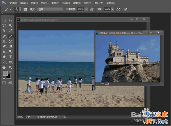This screenshot has height=126, width=171.
Task: Open the blend mode 正常 dropdown
Action: pos(50,9)
